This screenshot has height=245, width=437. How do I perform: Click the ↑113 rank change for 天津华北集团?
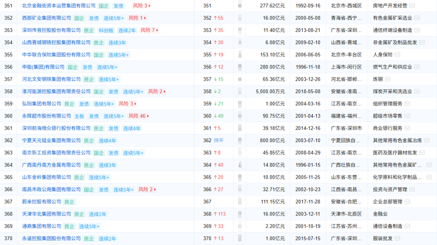pos(220,214)
